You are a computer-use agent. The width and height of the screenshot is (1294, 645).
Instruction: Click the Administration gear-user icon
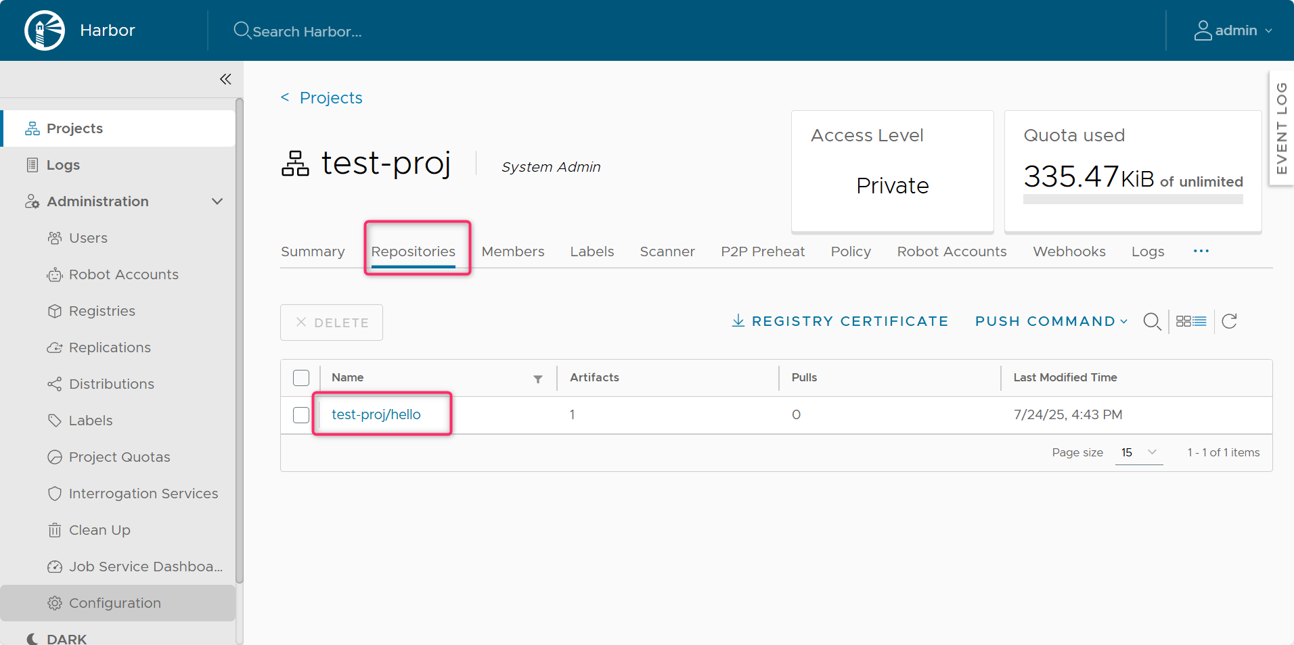click(32, 201)
